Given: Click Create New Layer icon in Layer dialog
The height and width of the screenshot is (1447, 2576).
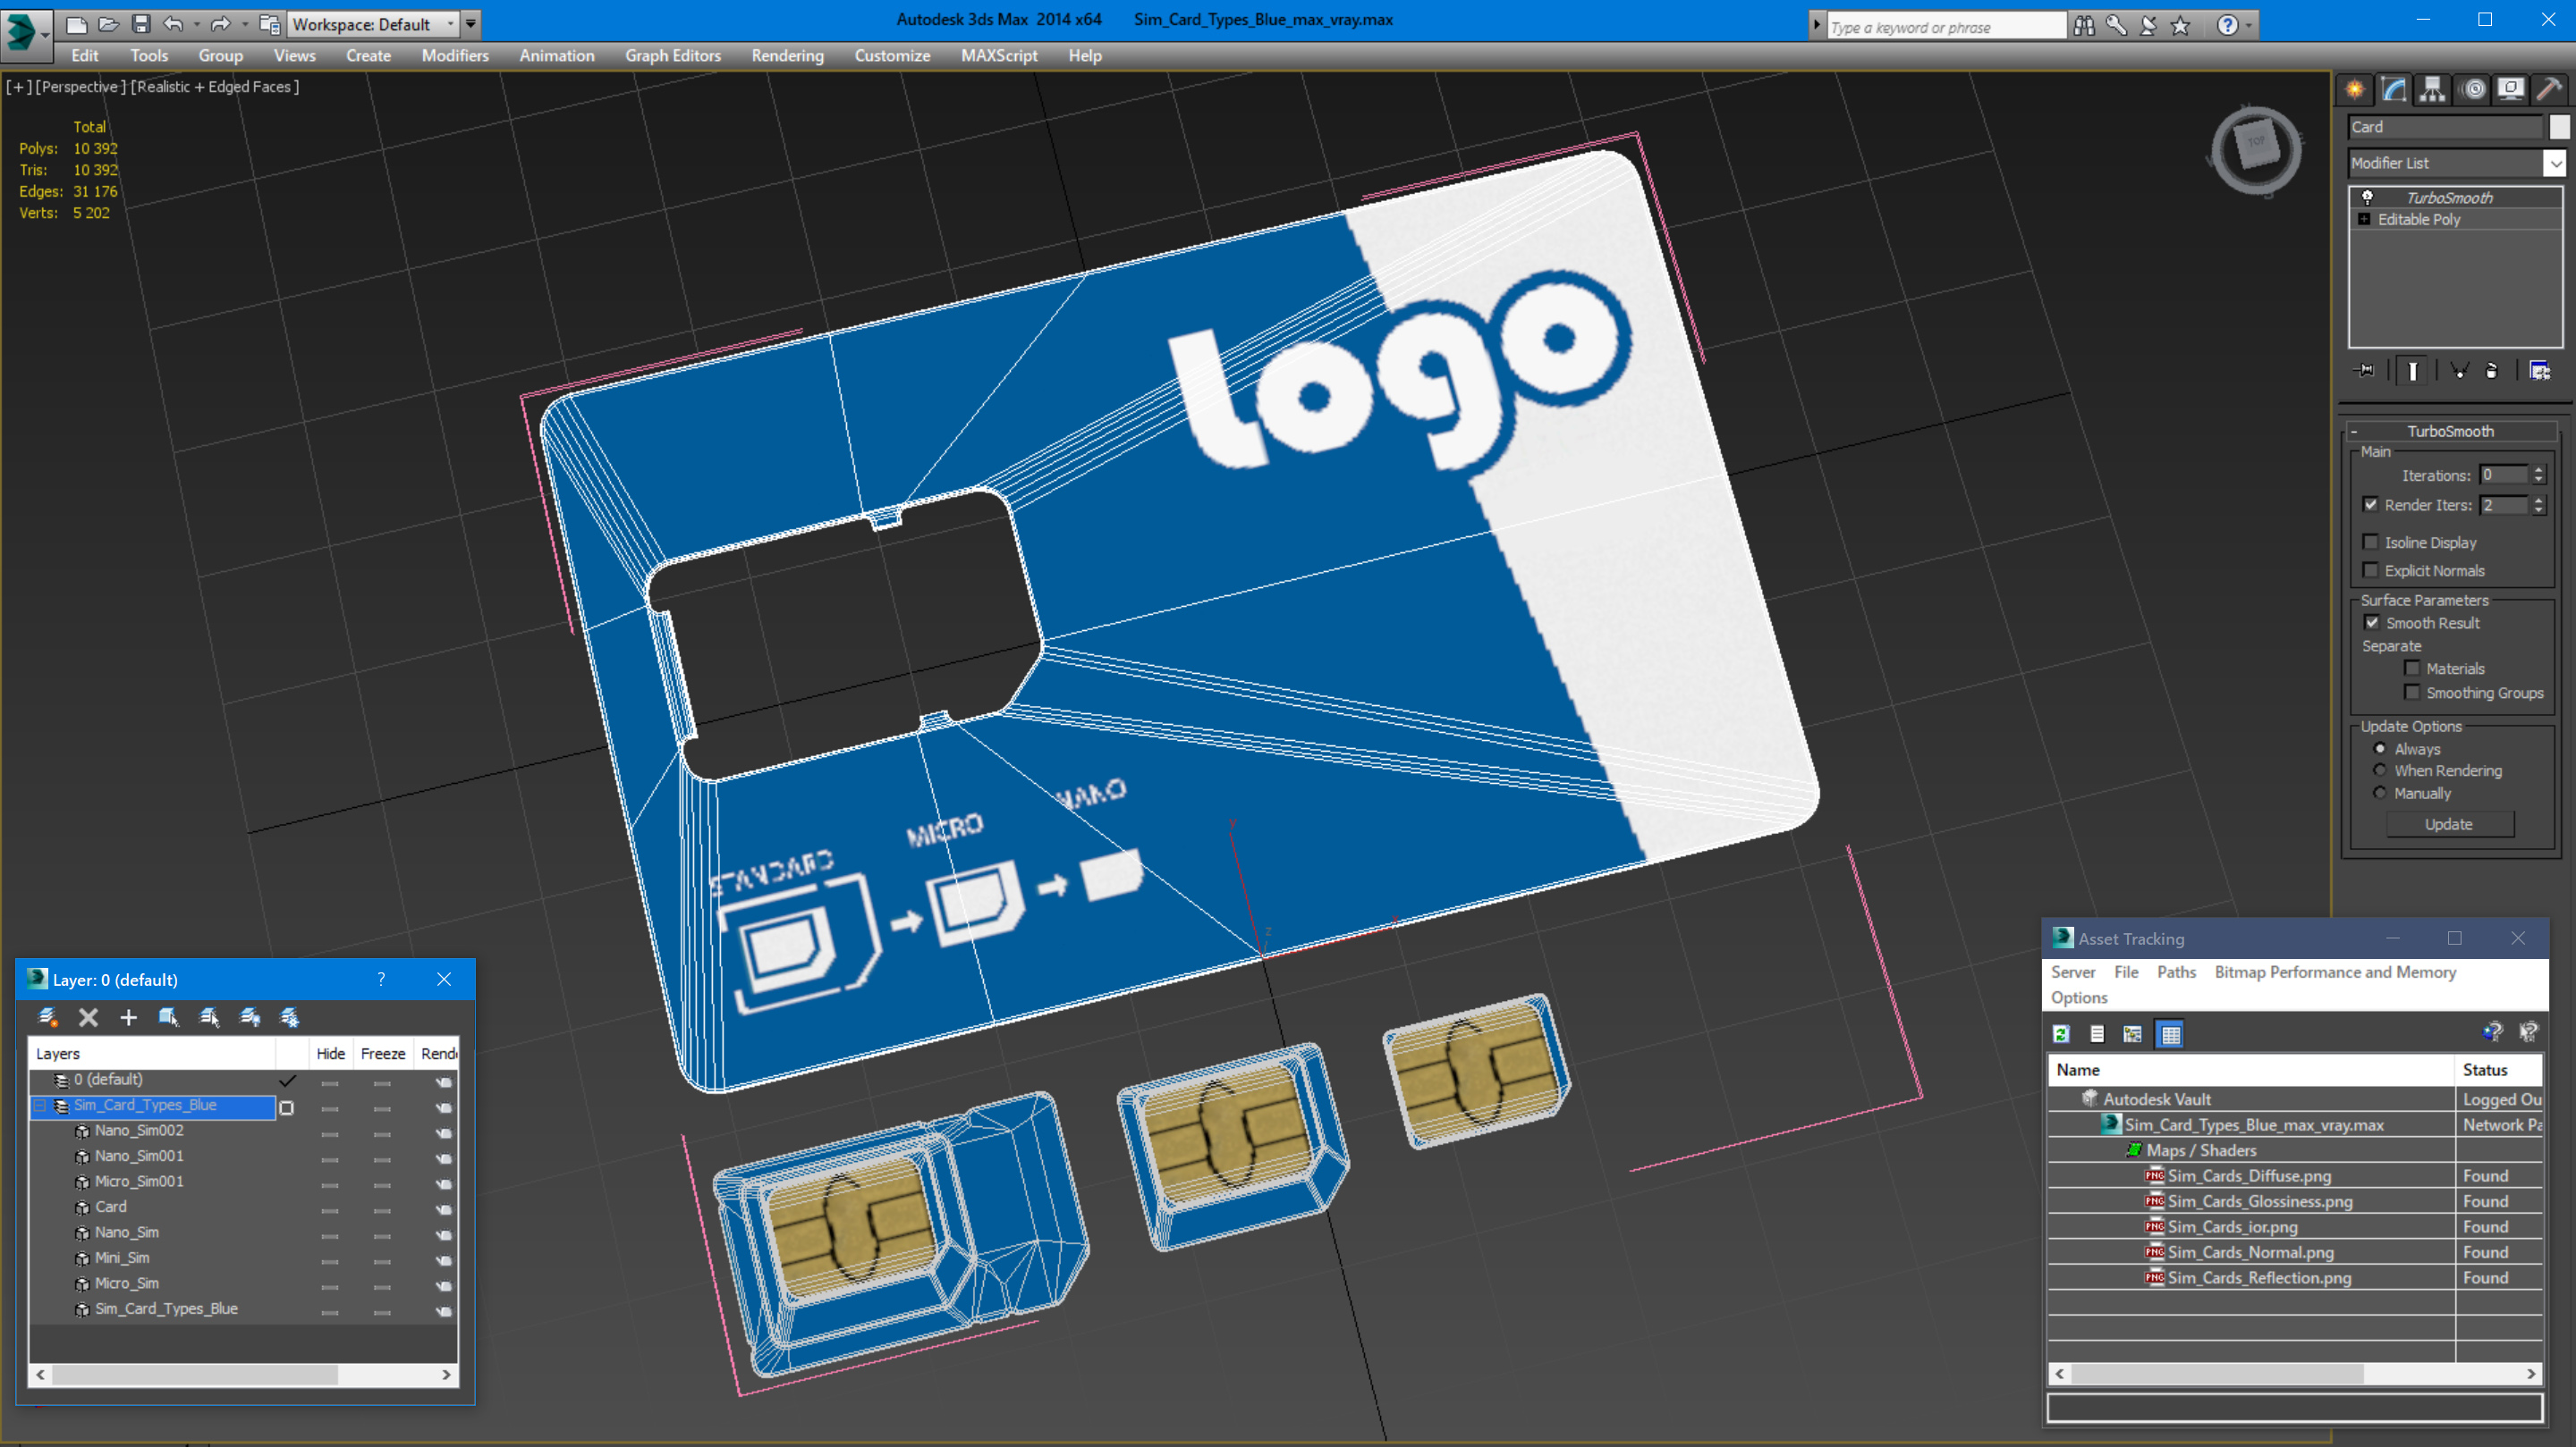Looking at the screenshot, I should [x=47, y=1017].
